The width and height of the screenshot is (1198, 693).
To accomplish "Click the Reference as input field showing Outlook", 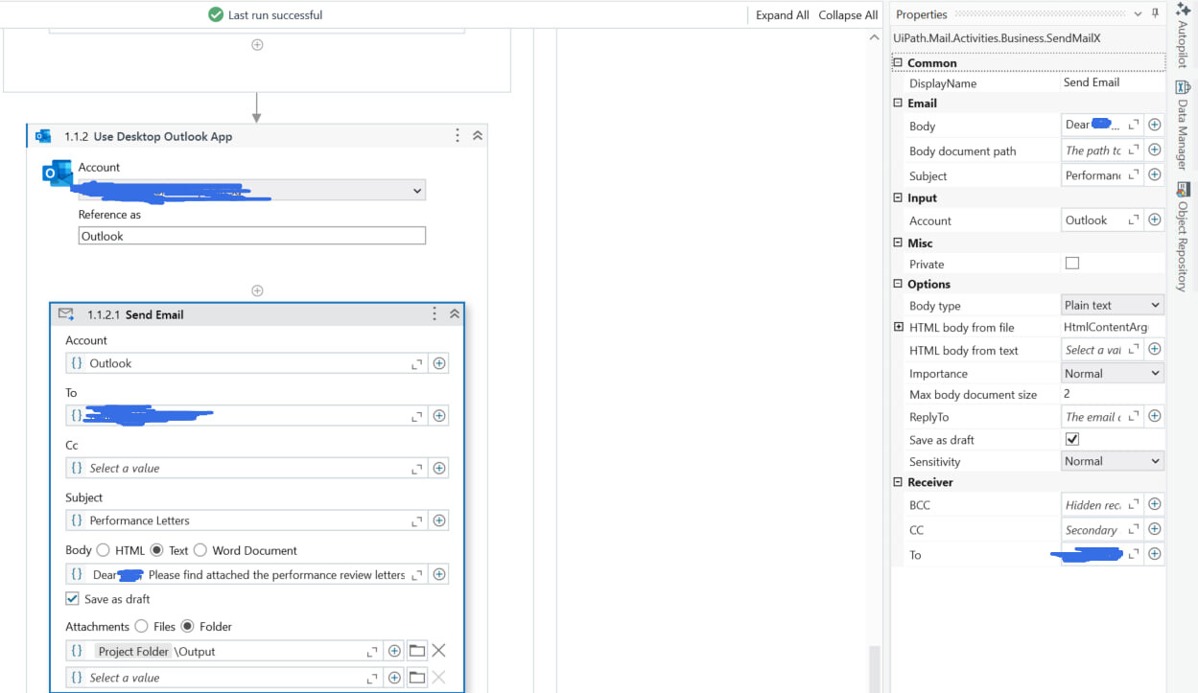I will pos(251,235).
